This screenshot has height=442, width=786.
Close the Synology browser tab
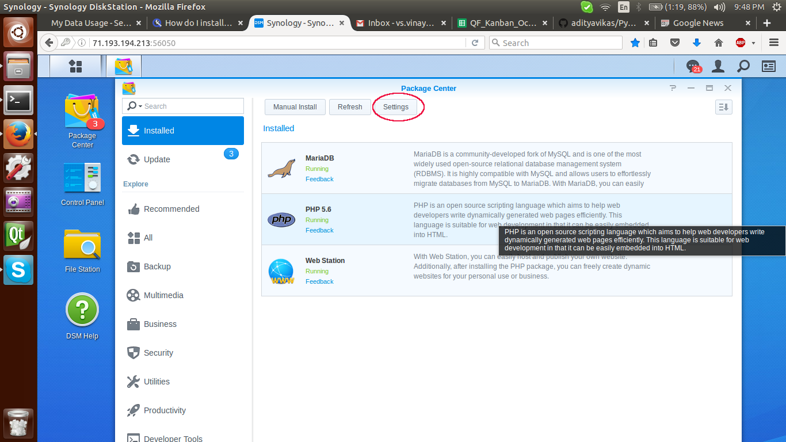click(x=342, y=23)
